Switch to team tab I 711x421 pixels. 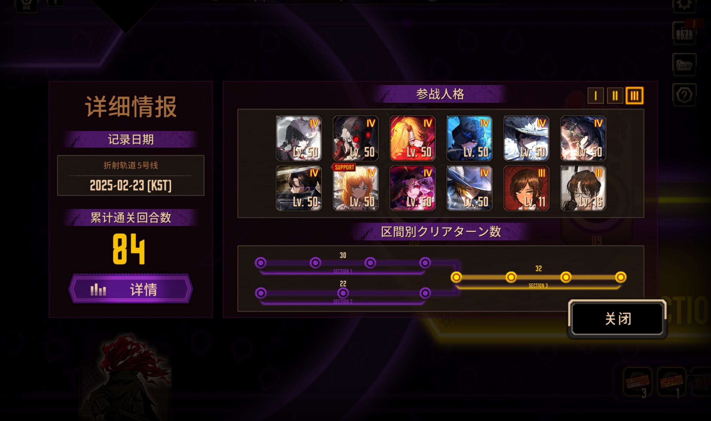[x=595, y=95]
